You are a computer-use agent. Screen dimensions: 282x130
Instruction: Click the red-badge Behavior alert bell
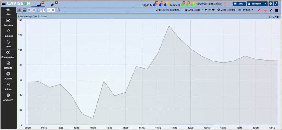click(x=182, y=4)
